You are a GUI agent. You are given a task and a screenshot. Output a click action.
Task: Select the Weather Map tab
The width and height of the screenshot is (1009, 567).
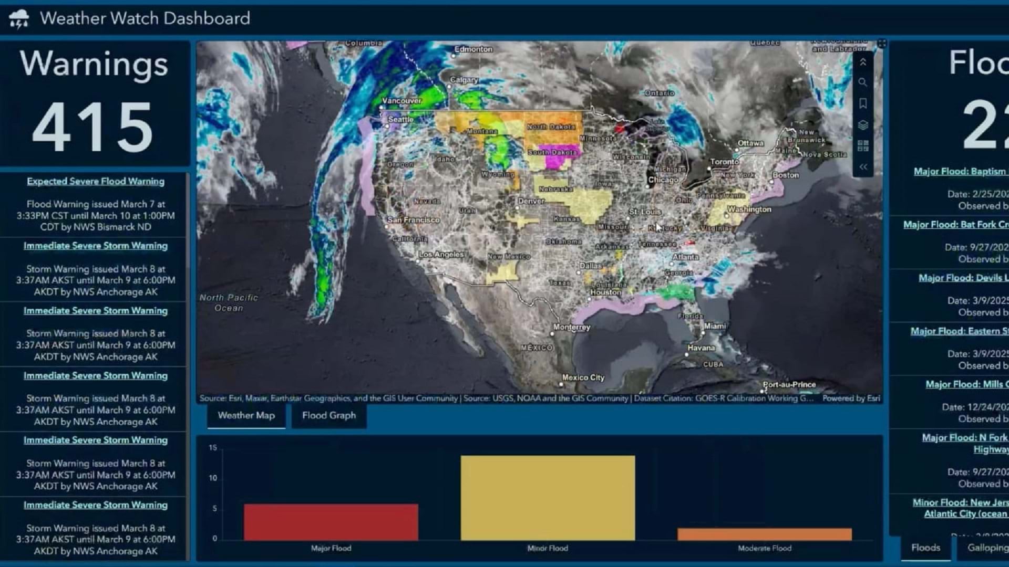click(246, 415)
